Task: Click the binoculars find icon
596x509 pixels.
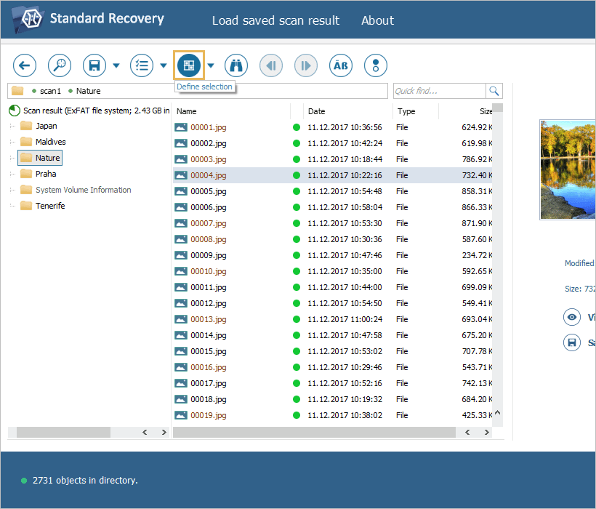Action: click(236, 65)
